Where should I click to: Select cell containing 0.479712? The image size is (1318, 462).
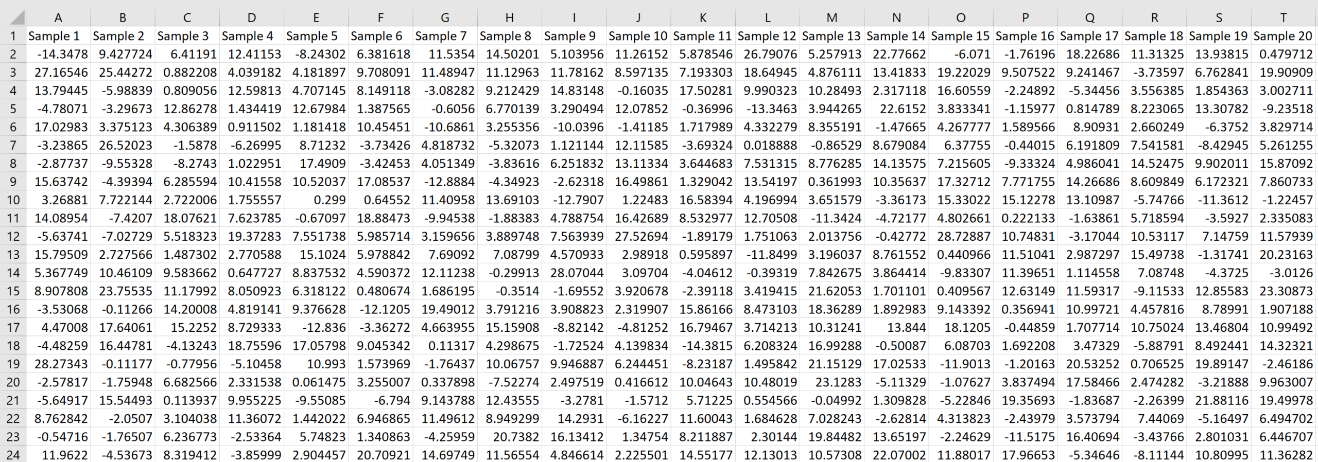(1284, 54)
